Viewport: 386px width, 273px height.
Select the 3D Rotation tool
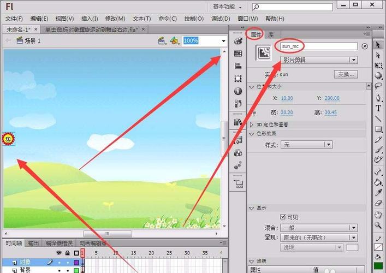(x=378, y=75)
